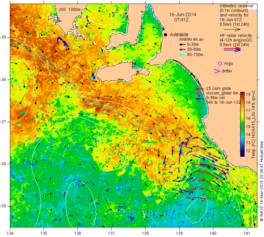Click the IMOS copyright timestamp text
Image resolution: width=264 pixels, height=237 pixels.
pyautogui.click(x=261, y=181)
